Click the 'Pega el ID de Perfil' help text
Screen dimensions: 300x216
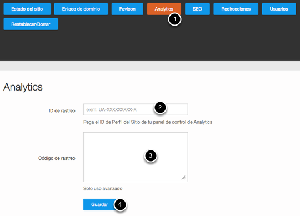coord(148,122)
